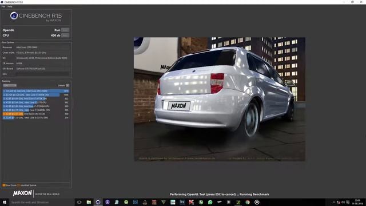Open Task View from taskbar
Viewport: 366px width, 206px height.
point(79,202)
